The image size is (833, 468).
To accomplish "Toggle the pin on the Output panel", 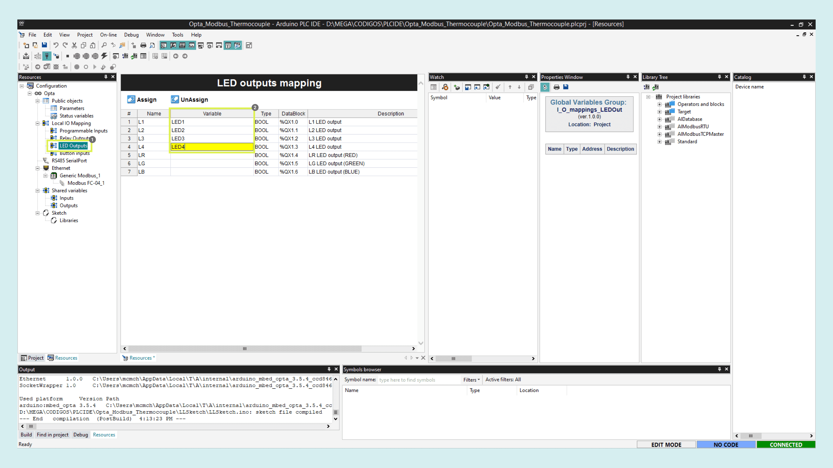I will click(329, 369).
